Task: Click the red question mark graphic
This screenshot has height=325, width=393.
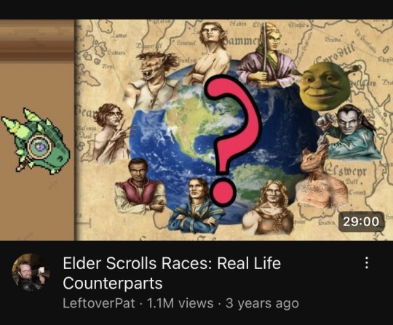Action: point(231,140)
